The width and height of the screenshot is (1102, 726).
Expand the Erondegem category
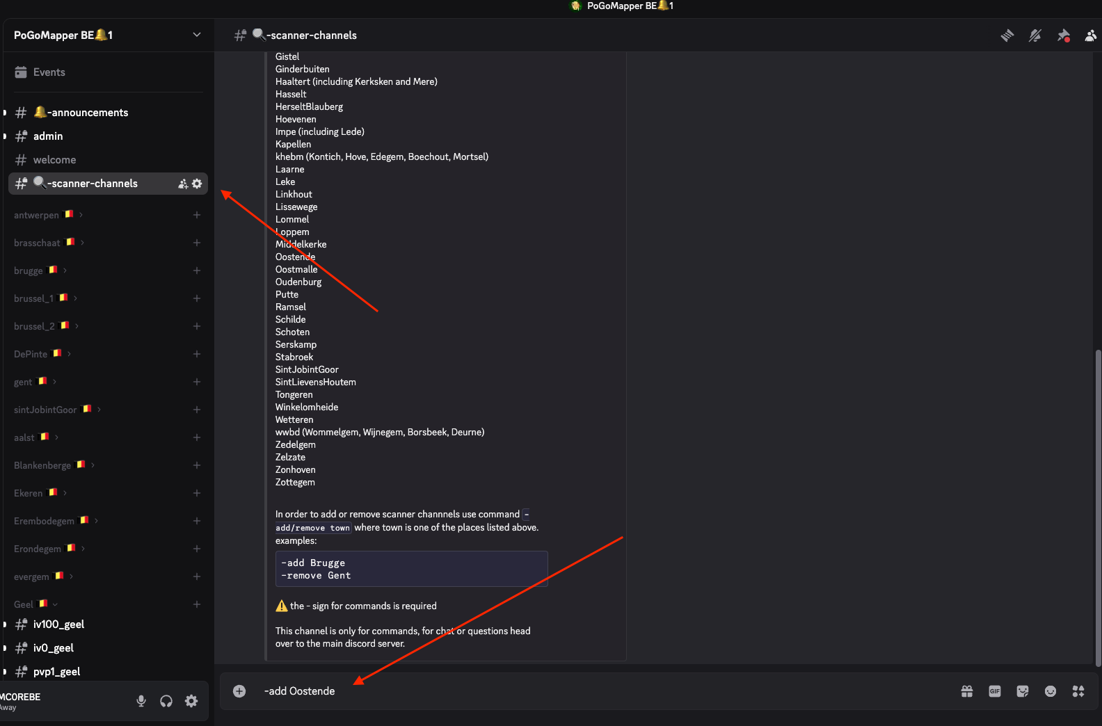pyautogui.click(x=49, y=549)
